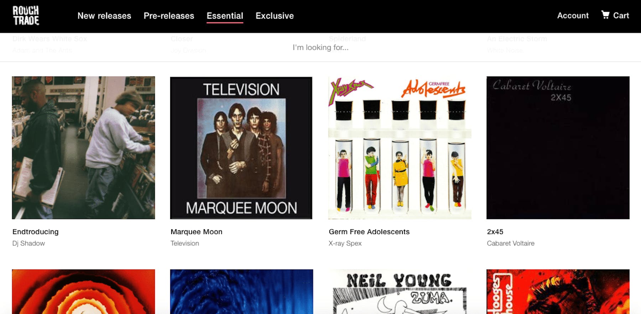Open the Exclusive tab
This screenshot has height=314, width=641.
(275, 16)
